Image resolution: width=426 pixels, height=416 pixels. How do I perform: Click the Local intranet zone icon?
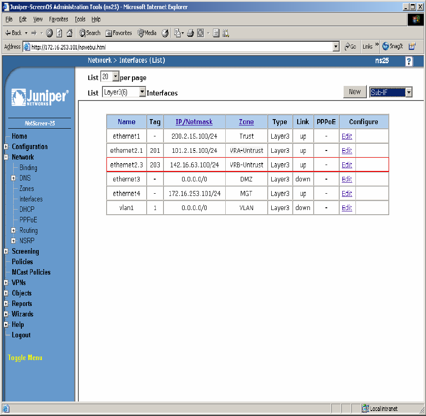click(365, 408)
